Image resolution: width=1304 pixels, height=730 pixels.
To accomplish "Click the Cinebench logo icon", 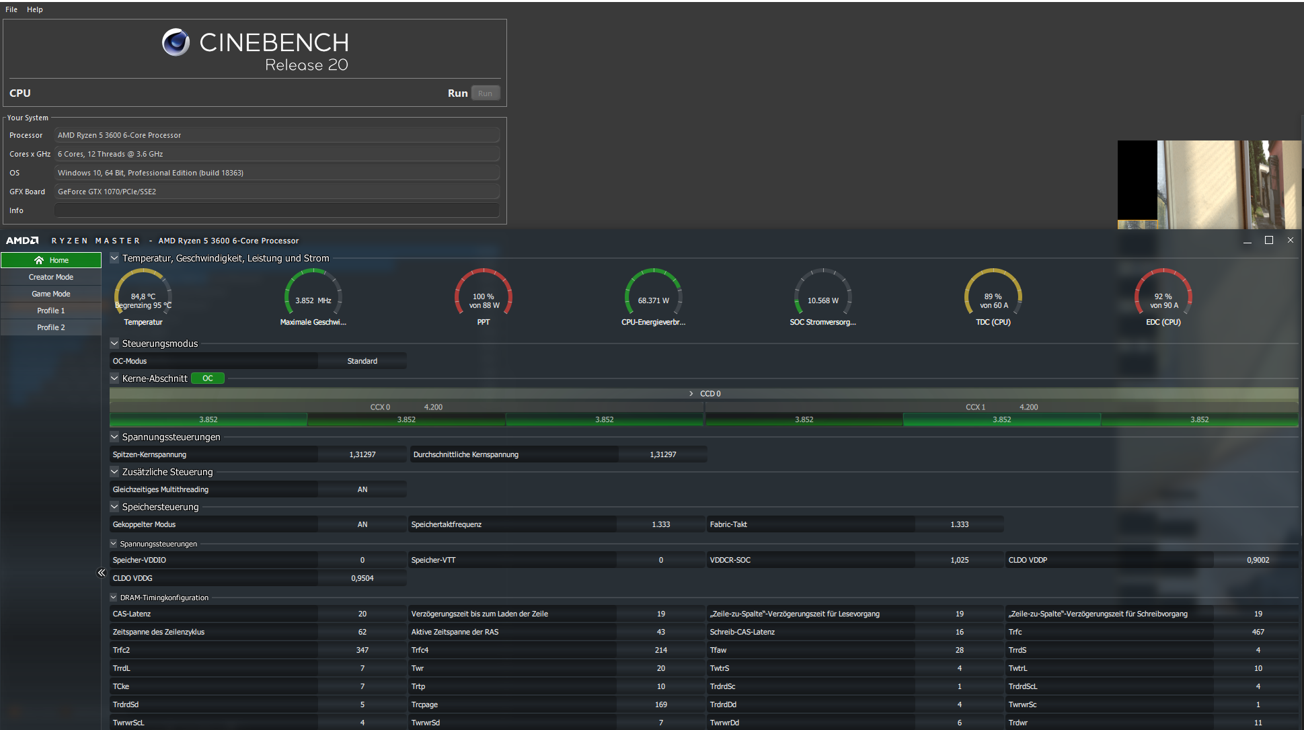I will coord(176,42).
